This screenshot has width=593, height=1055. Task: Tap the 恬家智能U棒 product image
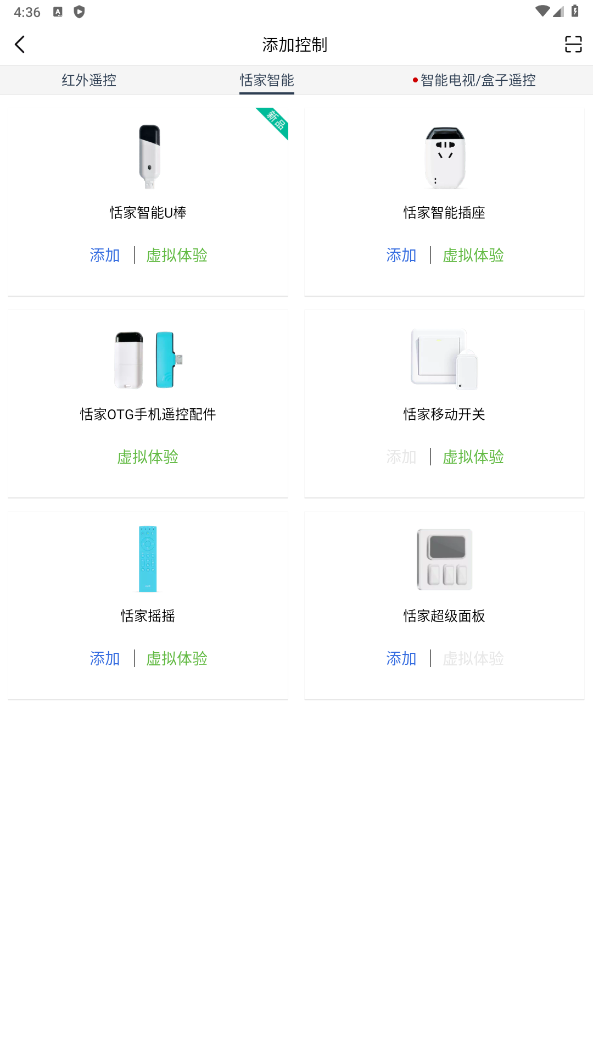point(149,157)
